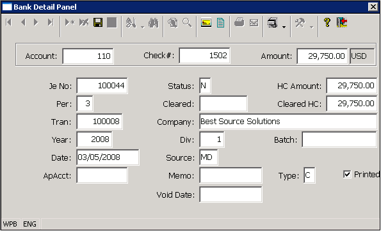Click the empty ApAcct field

tap(102, 175)
